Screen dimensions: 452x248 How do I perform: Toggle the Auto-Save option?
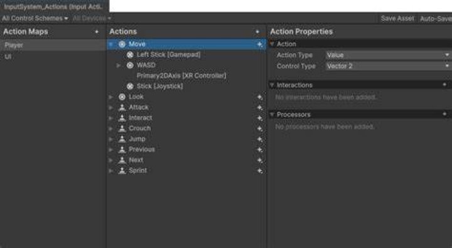click(x=436, y=19)
